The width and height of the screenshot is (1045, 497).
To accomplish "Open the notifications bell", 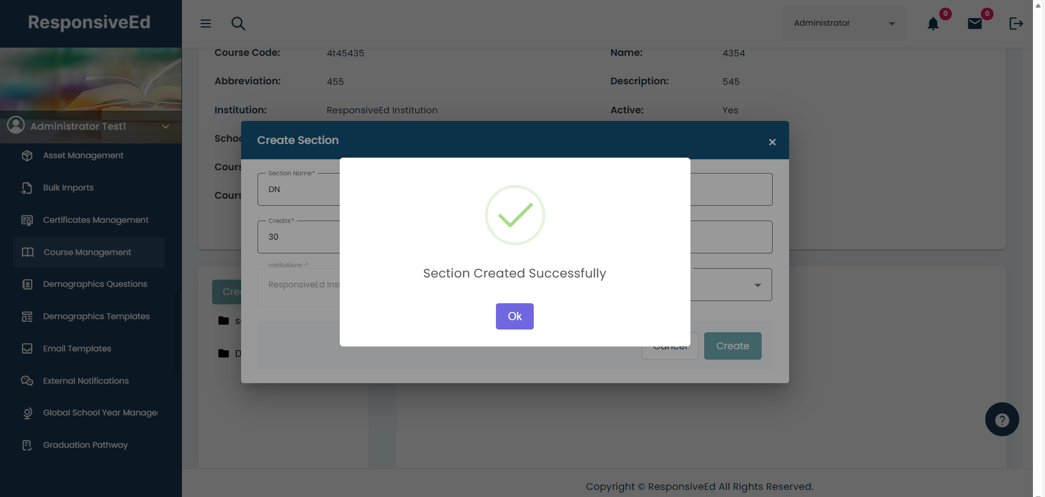I will click(x=933, y=24).
